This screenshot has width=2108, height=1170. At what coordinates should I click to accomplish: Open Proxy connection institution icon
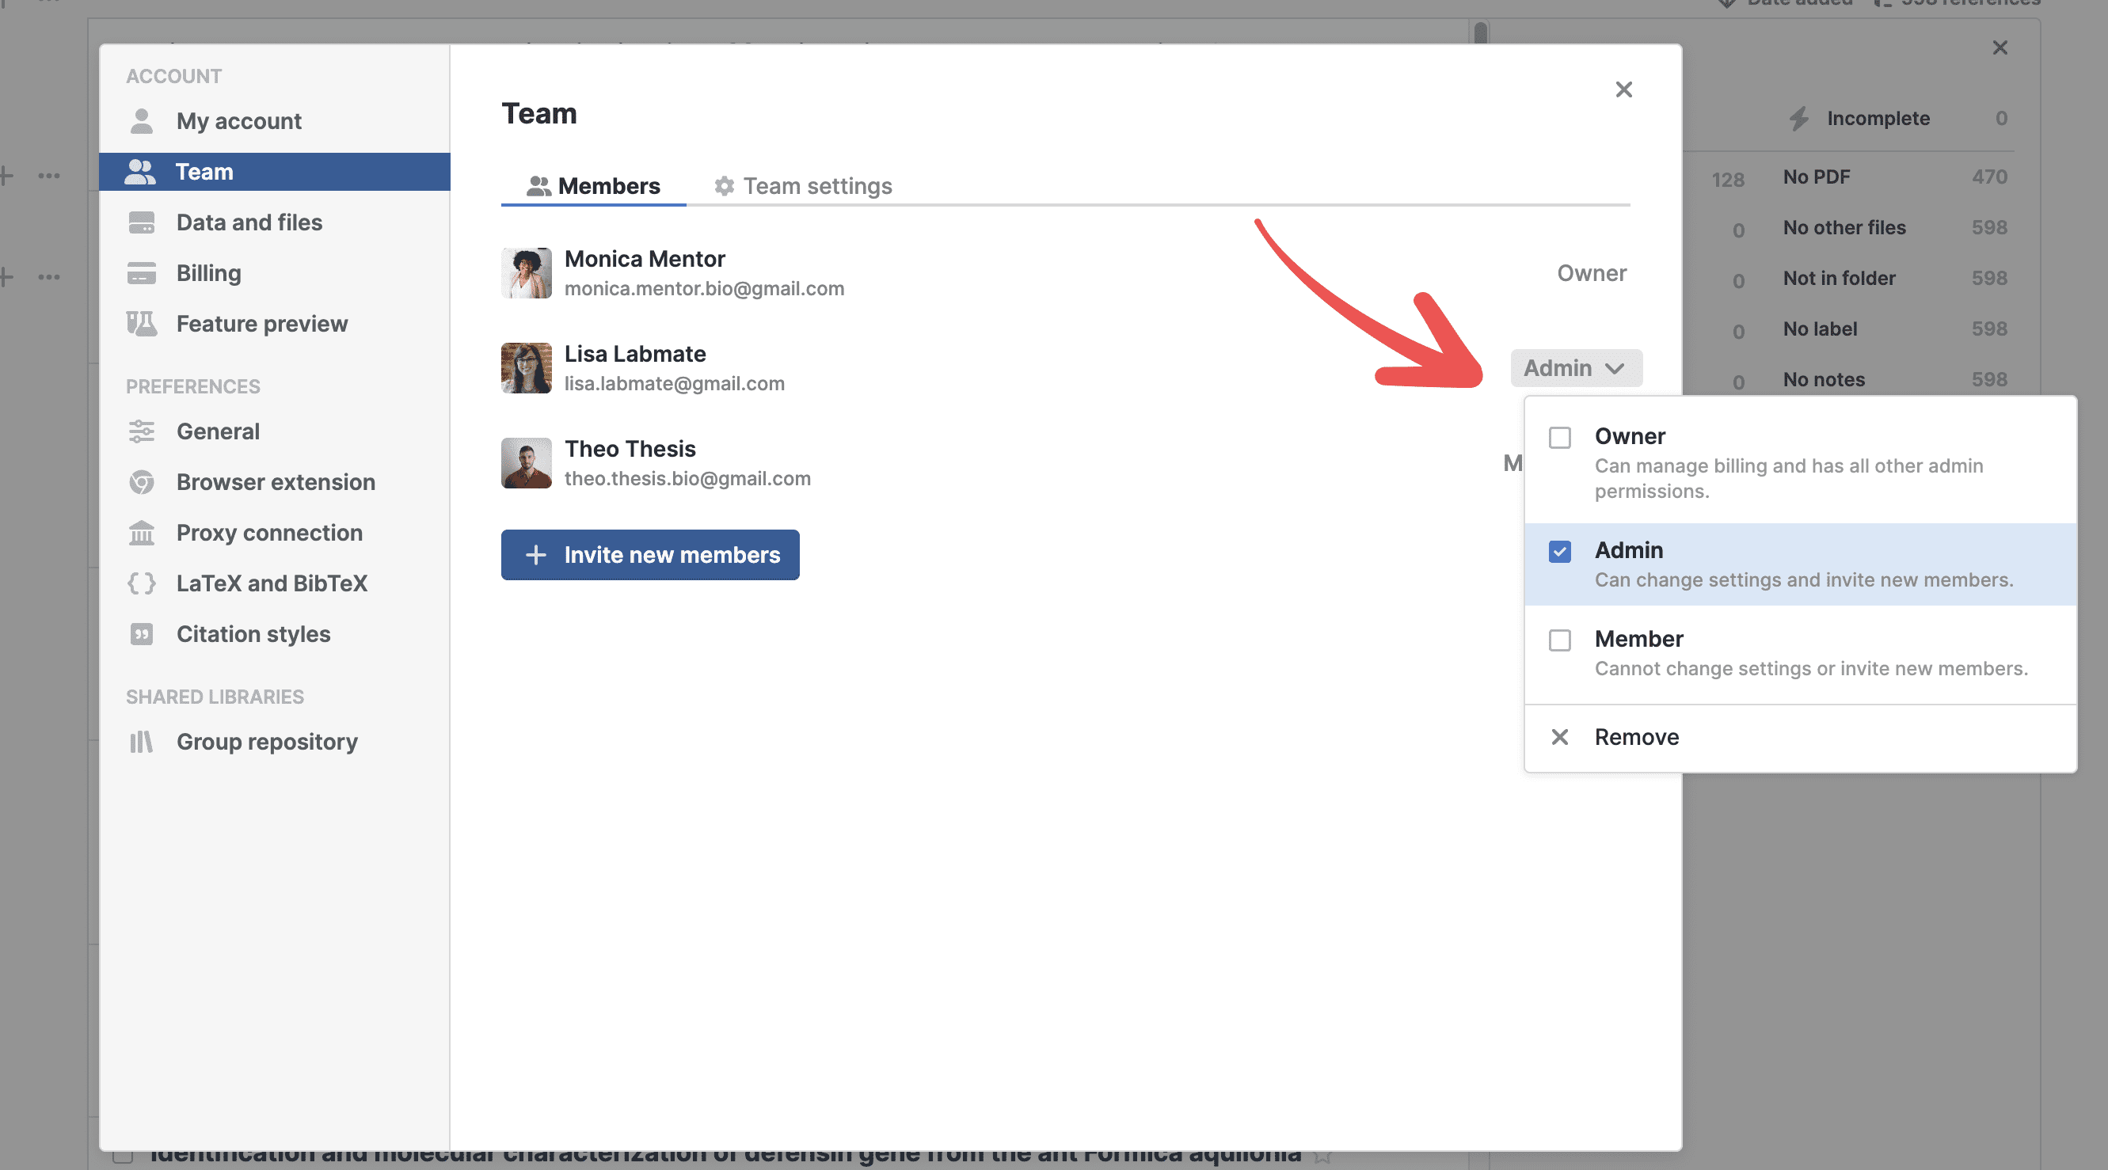pos(142,533)
